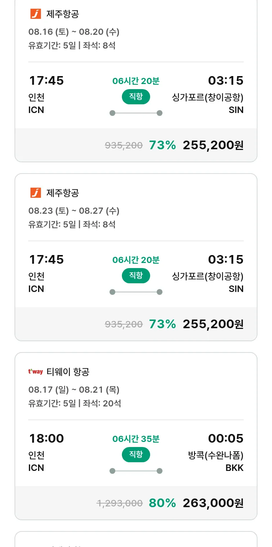272x547 pixels.
Task: Click the 직항 badge on the 08.23 flight
Action: click(x=136, y=276)
